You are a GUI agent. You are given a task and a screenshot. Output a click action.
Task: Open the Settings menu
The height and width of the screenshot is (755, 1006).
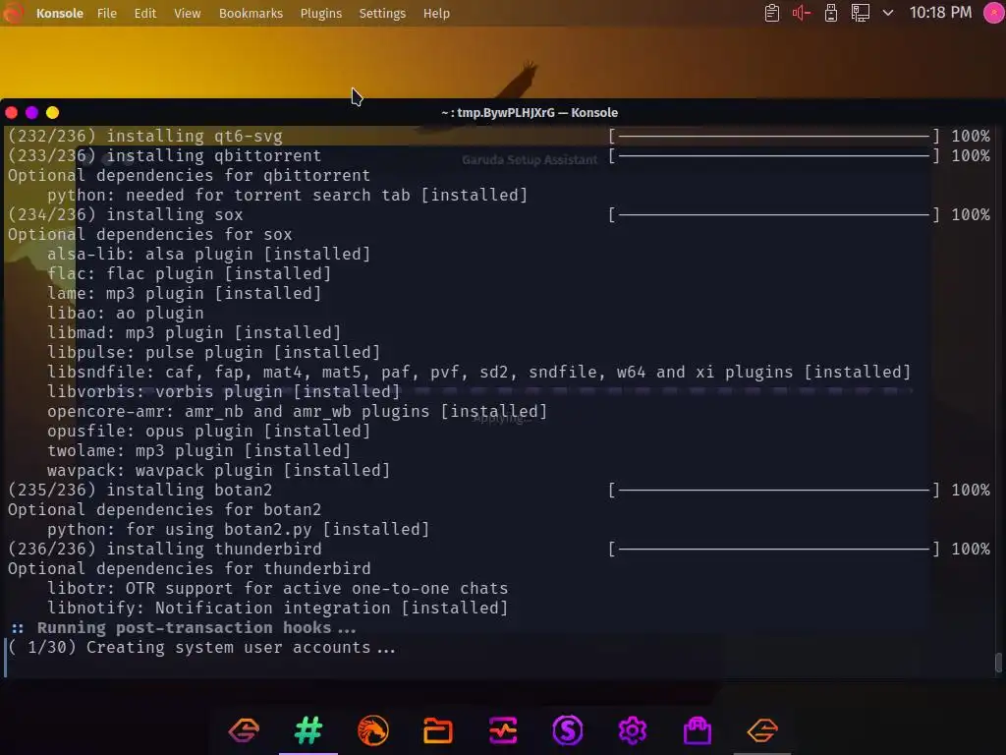382,14
